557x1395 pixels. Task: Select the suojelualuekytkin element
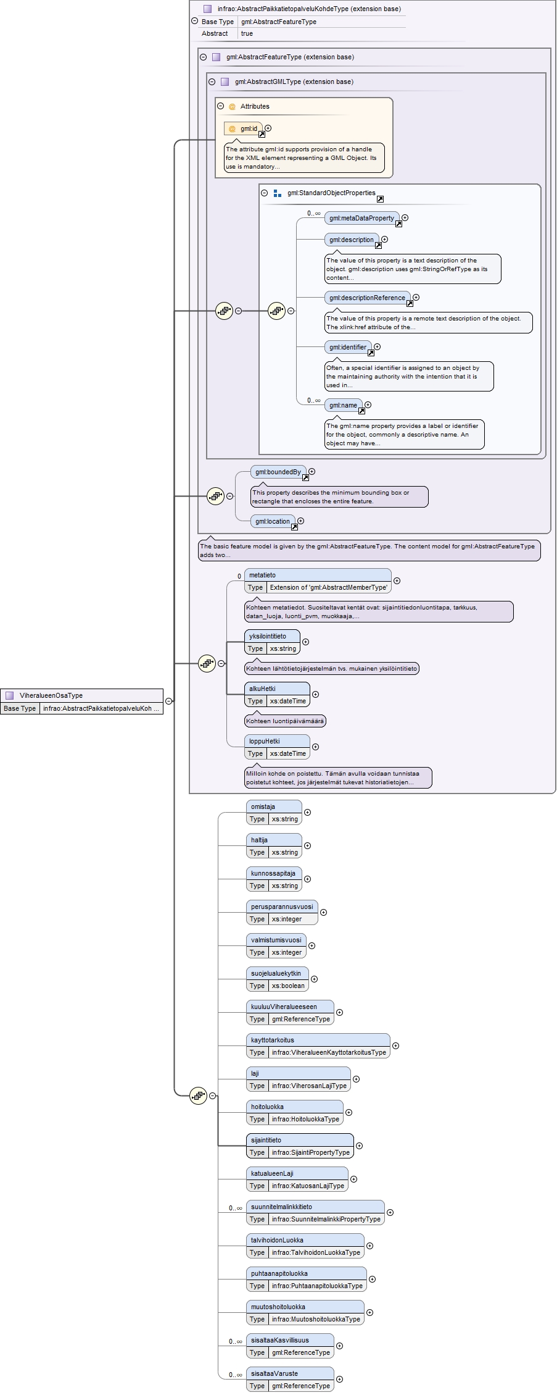[x=278, y=979]
